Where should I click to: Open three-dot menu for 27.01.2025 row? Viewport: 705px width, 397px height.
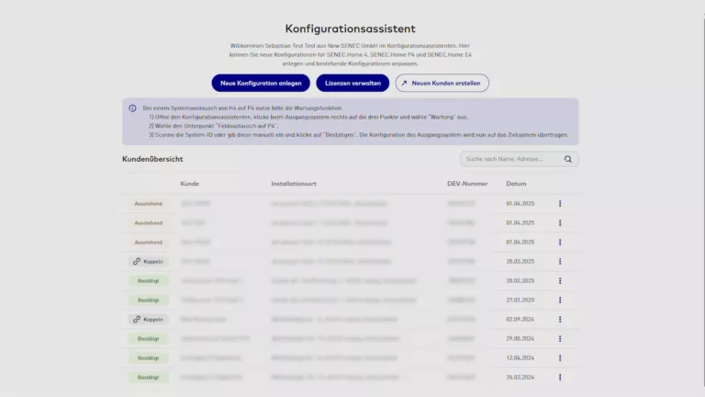pos(560,300)
